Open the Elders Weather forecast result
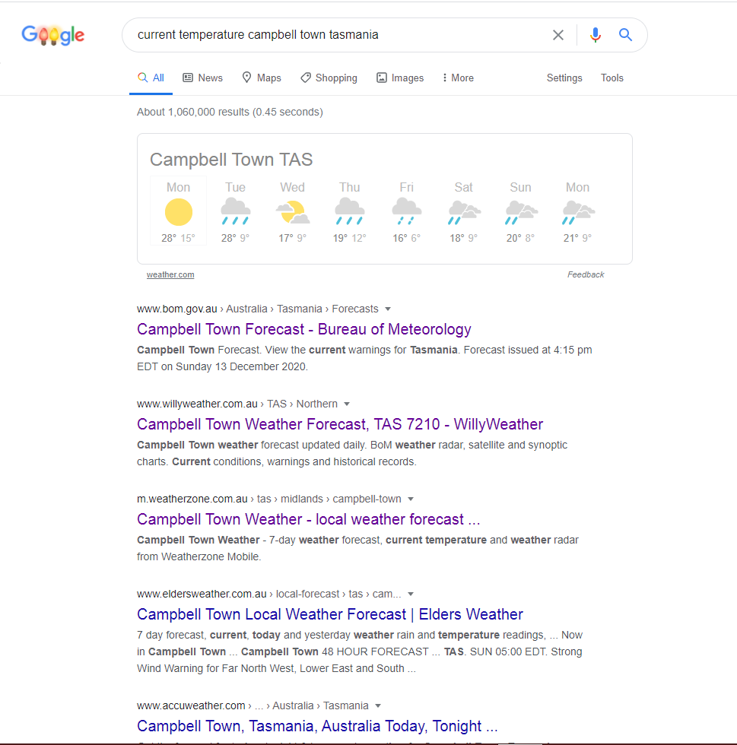 pos(330,614)
